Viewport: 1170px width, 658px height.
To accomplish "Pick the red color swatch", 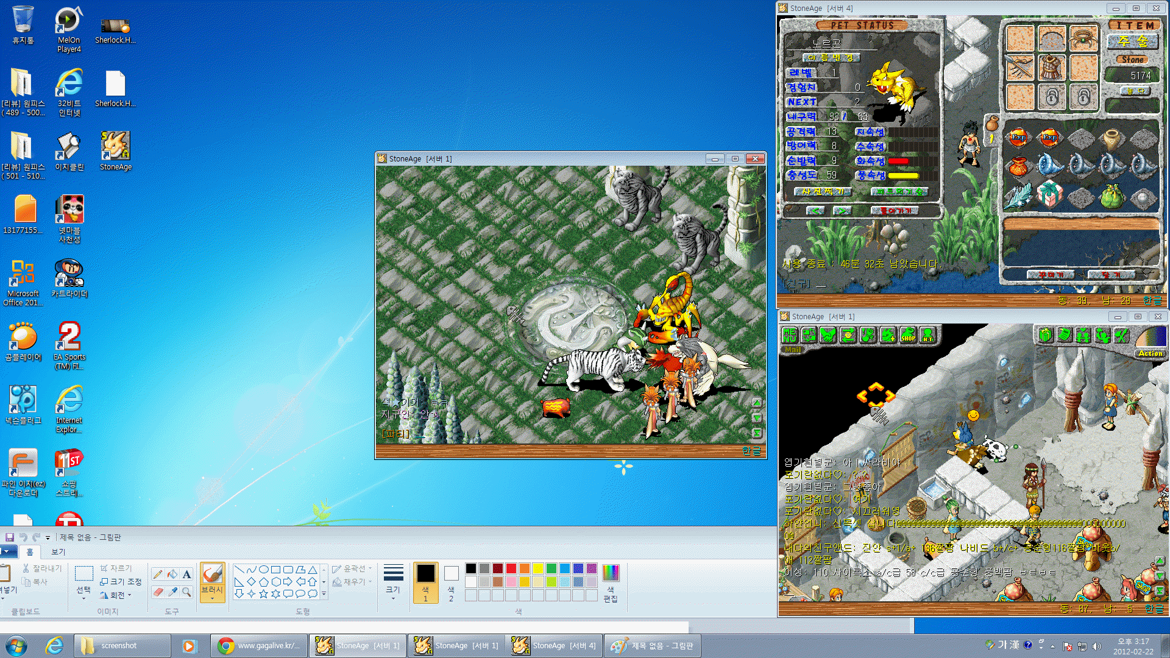I will pos(511,568).
